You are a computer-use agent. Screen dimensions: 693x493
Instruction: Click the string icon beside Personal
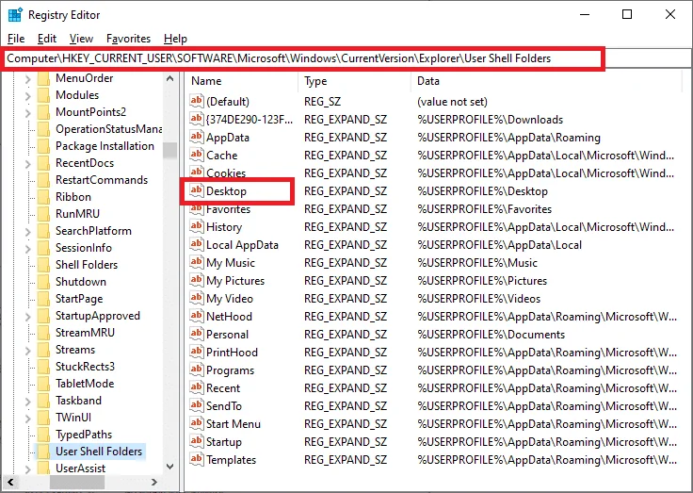(x=197, y=334)
